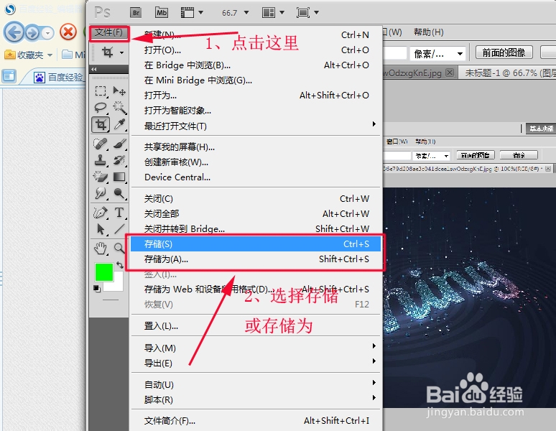Choose 文件简介(F)... menu entry
This screenshot has width=556, height=431.
point(255,421)
